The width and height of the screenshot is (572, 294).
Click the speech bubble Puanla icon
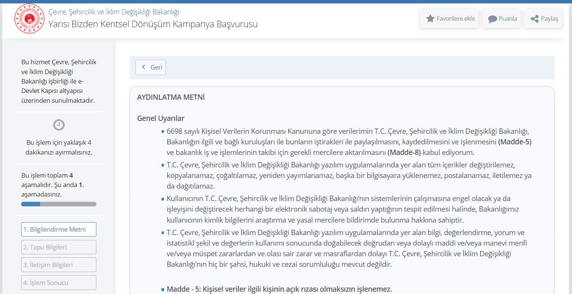point(492,19)
